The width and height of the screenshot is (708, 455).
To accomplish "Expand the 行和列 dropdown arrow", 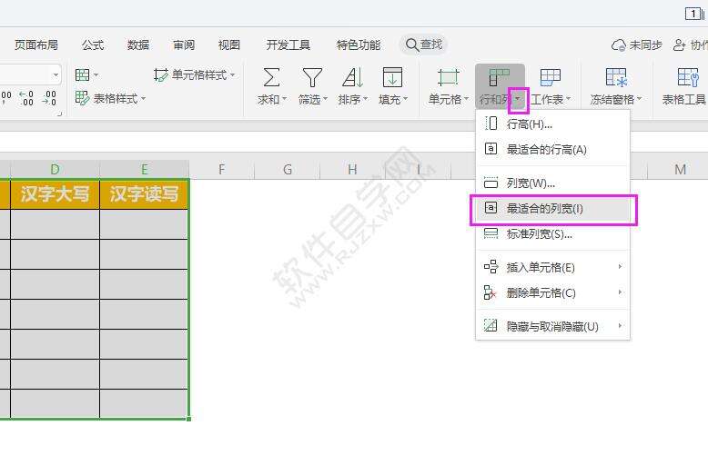I will (518, 99).
